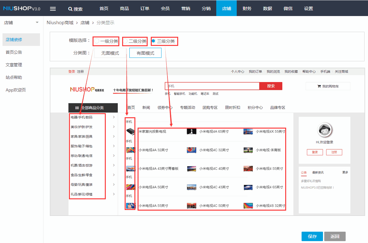Click the 登录 button under avatar
This screenshot has width=368, height=243.
(x=315, y=152)
